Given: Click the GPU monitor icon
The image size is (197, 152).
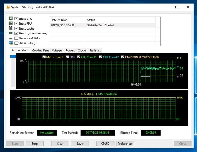Looking at the screenshot, I should click(x=11, y=43).
